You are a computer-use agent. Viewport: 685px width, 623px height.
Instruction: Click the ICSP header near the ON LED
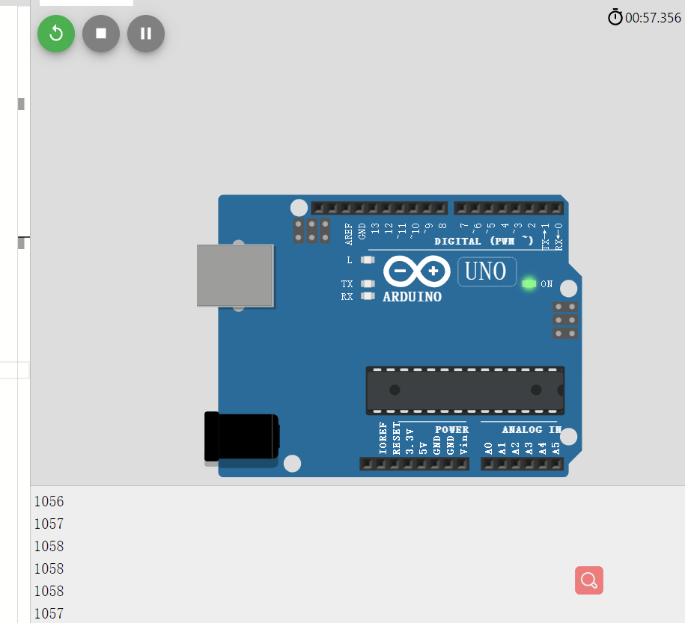[565, 320]
